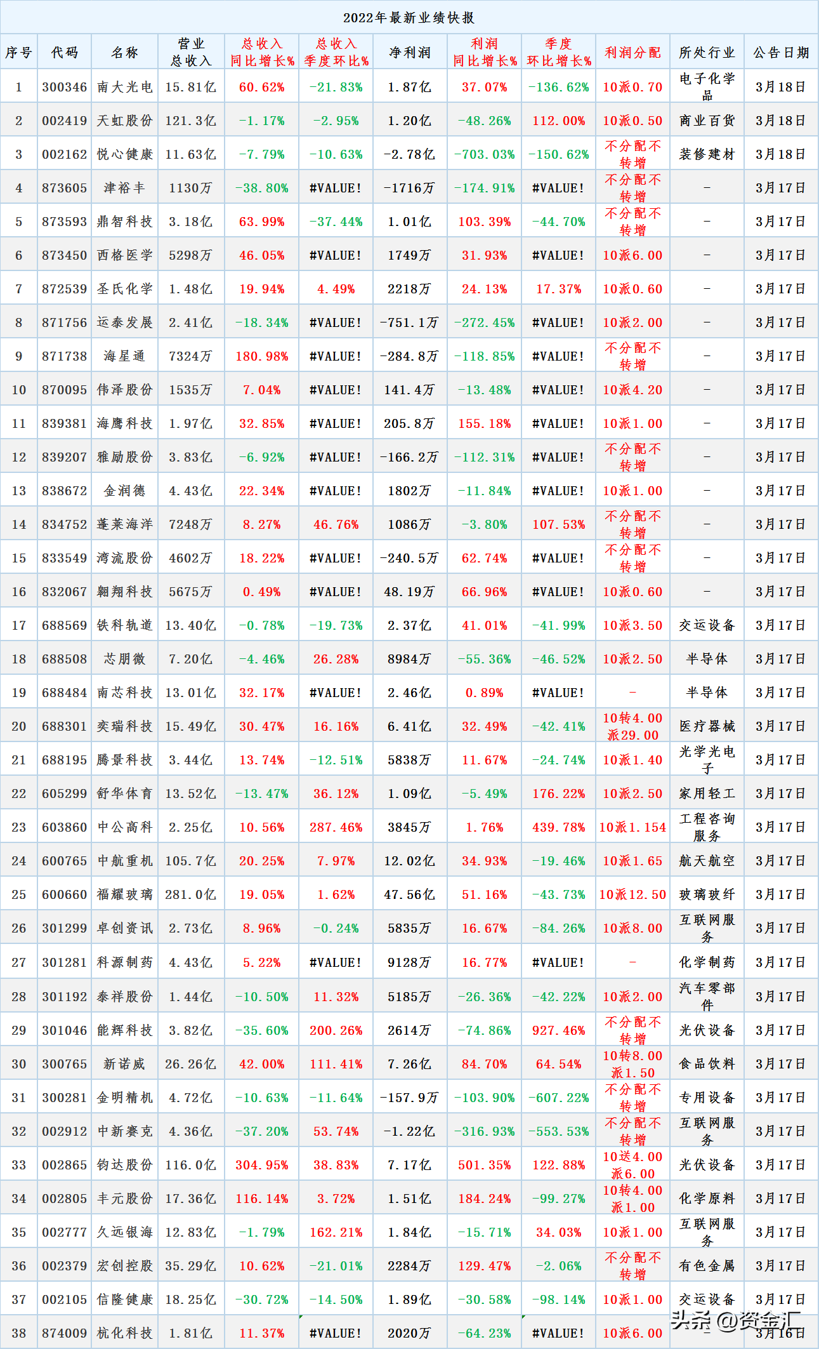Click the name cell '芯朋微'
The width and height of the screenshot is (819, 1349).
click(125, 659)
